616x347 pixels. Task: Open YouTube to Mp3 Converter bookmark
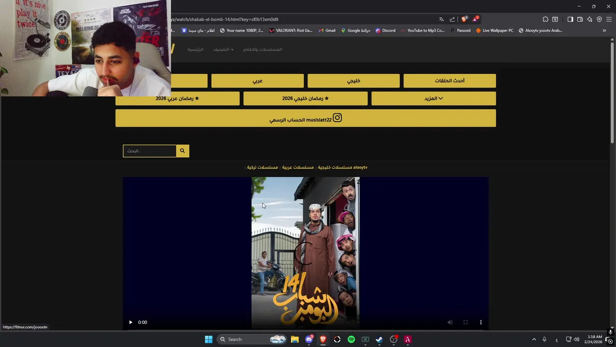(423, 30)
